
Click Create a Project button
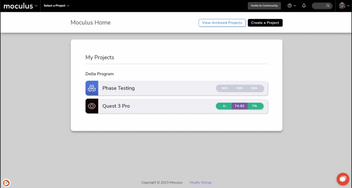tap(265, 23)
